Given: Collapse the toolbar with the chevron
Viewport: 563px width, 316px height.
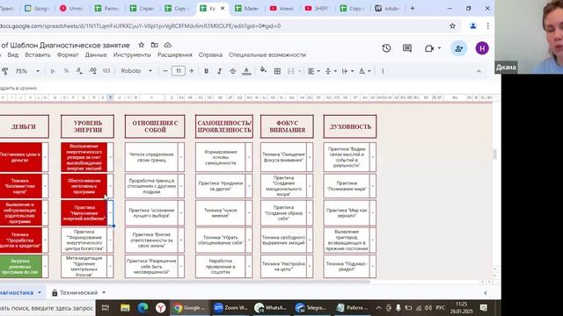Looking at the screenshot, I should pos(479,71).
